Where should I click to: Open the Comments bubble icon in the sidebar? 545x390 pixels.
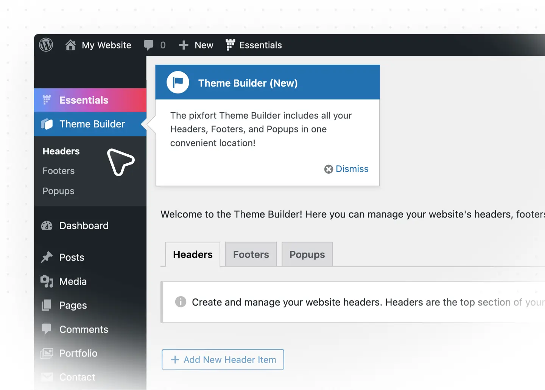[46, 329]
